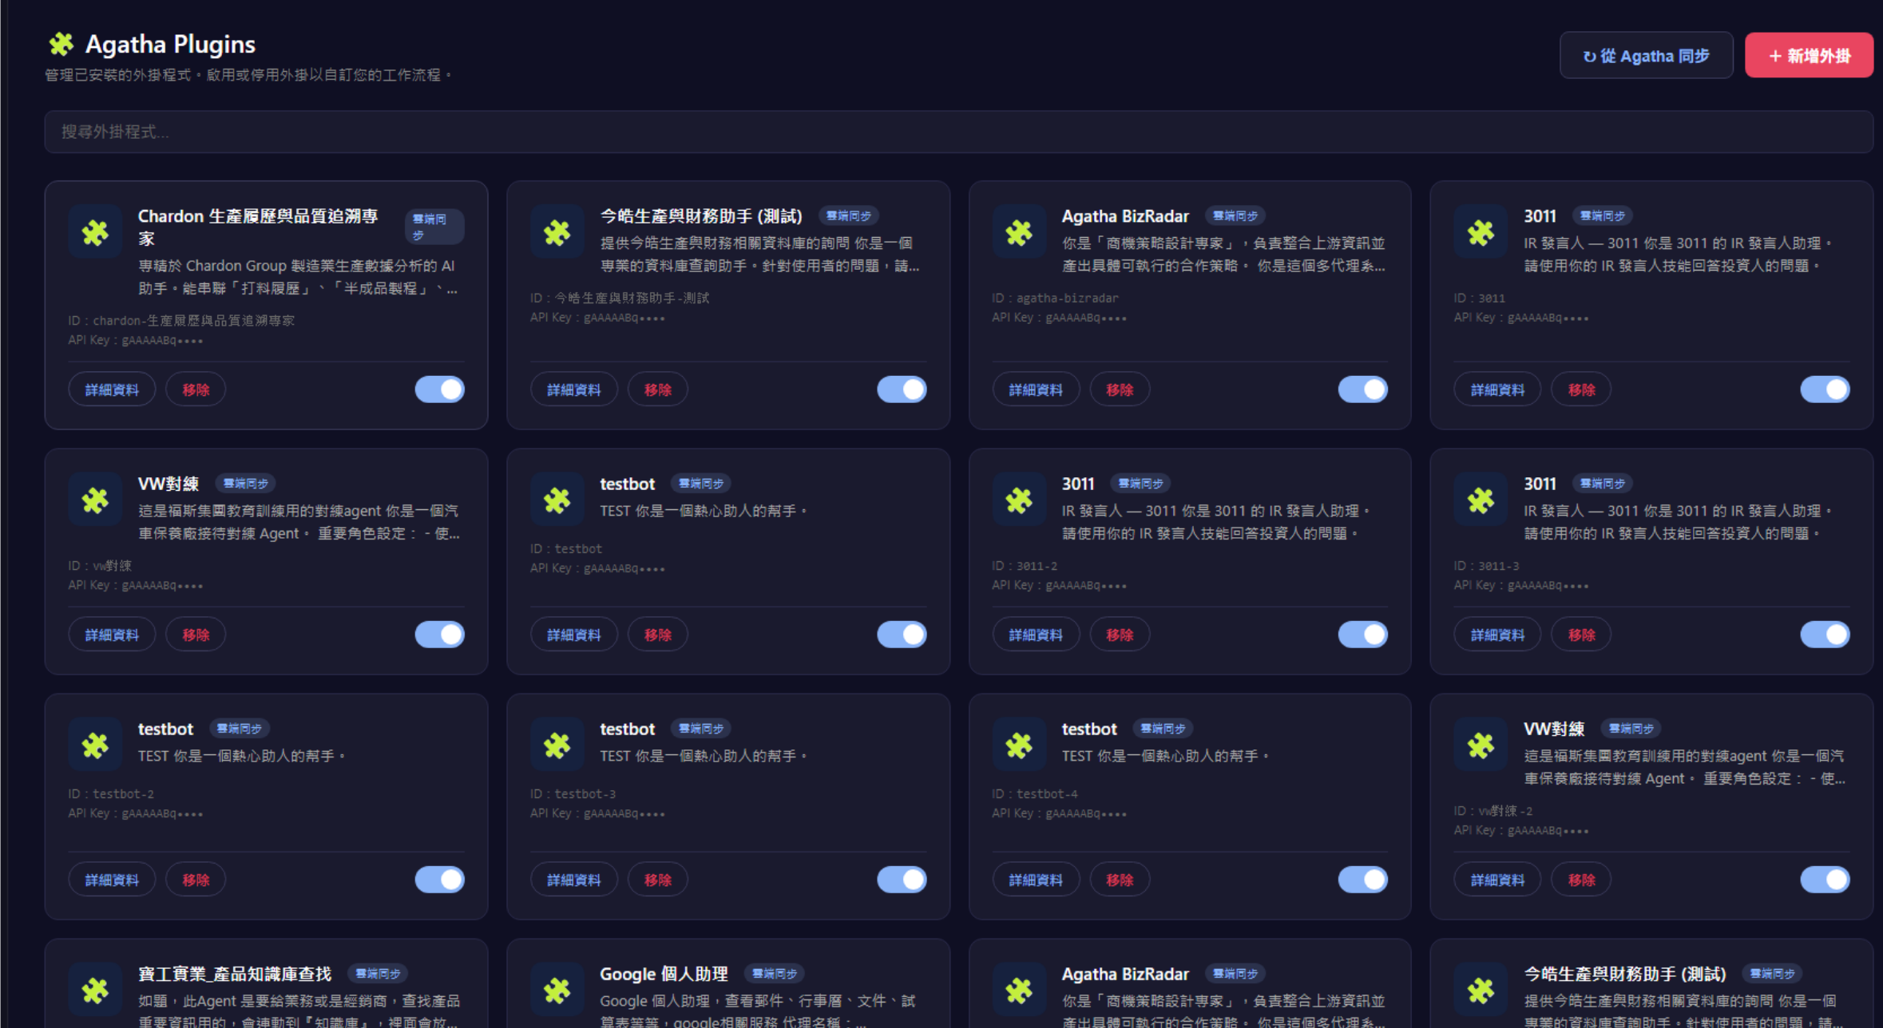The image size is (1883, 1028).
Task: Click the Agatha Plugins logo icon in header
Action: (x=61, y=44)
